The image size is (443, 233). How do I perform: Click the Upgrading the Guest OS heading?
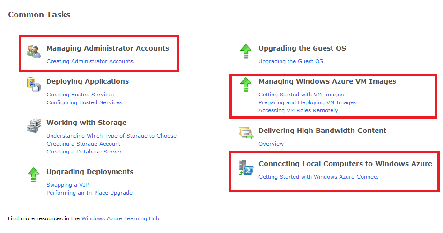click(303, 48)
